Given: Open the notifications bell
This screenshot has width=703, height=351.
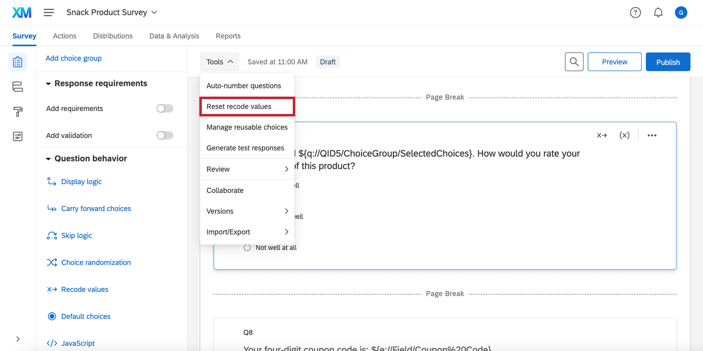Looking at the screenshot, I should coord(658,13).
